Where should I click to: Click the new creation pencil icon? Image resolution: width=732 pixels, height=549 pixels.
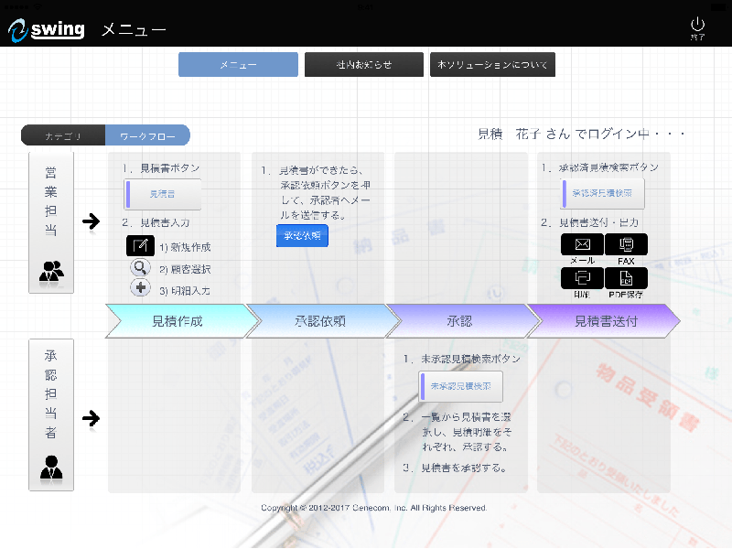tap(140, 246)
